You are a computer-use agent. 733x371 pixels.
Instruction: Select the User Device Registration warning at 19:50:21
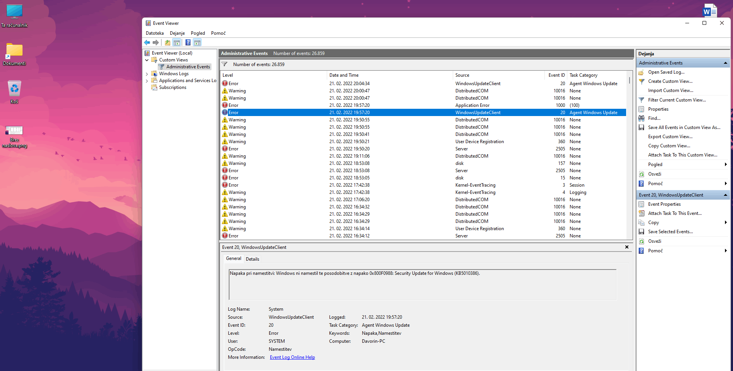tap(423, 142)
